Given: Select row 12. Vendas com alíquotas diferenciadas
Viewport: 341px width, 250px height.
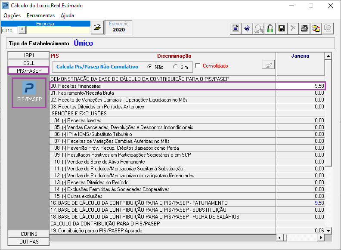Looking at the screenshot, I should click(x=163, y=176).
